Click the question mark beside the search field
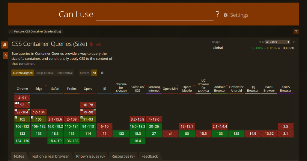 pyautogui.click(x=217, y=14)
